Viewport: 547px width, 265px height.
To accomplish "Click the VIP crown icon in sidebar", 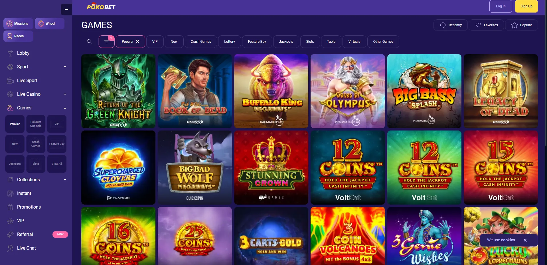I will pyautogui.click(x=10, y=221).
